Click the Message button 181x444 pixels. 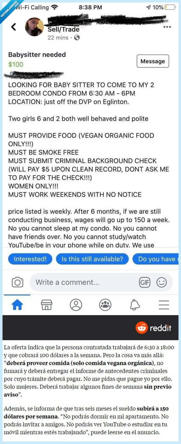153,61
